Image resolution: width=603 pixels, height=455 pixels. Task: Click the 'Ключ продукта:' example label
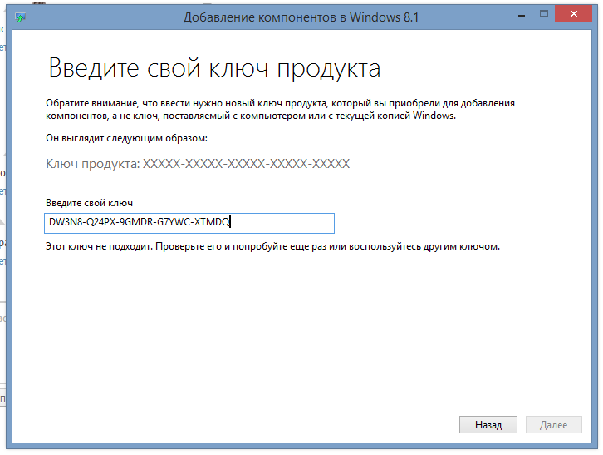point(92,164)
